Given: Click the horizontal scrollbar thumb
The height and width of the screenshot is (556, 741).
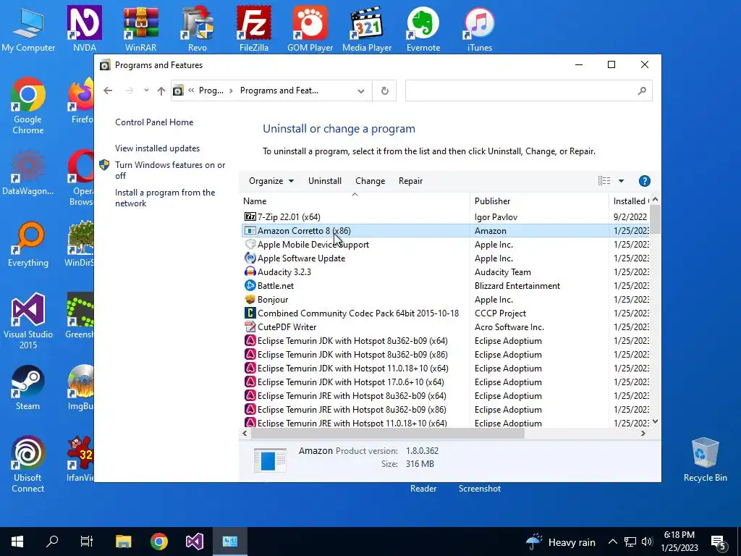Looking at the screenshot, I should coord(388,433).
